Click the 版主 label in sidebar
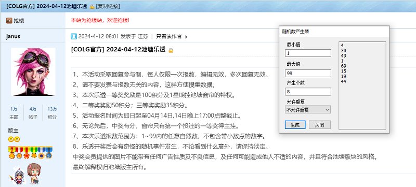416x187 pixels. tap(14, 131)
